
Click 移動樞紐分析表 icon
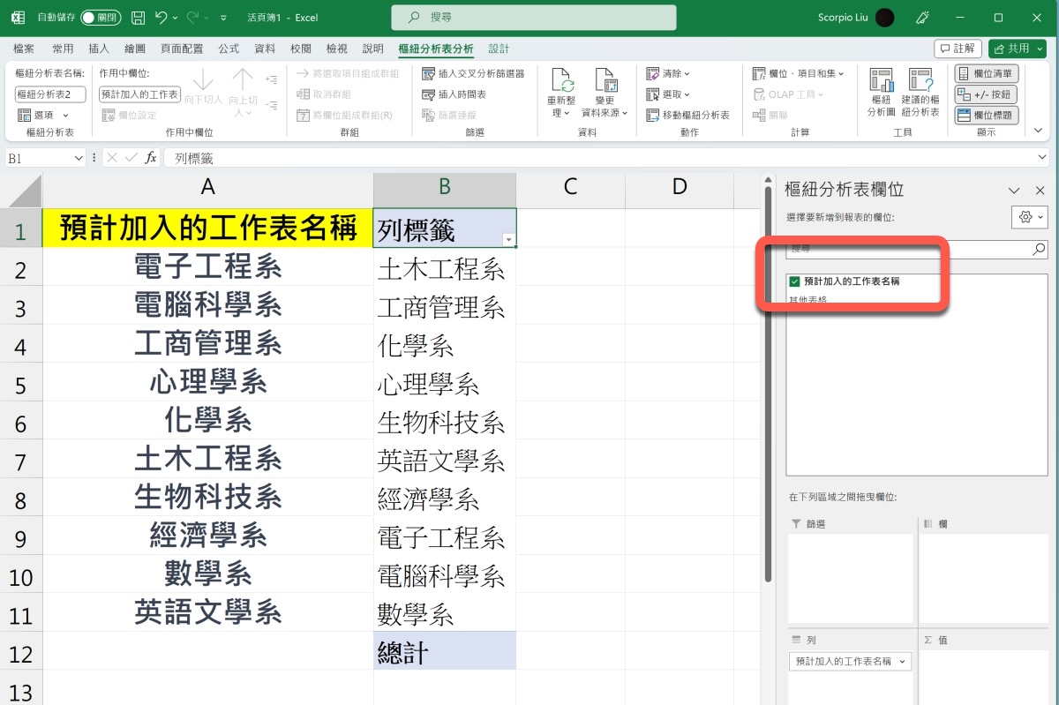point(653,116)
